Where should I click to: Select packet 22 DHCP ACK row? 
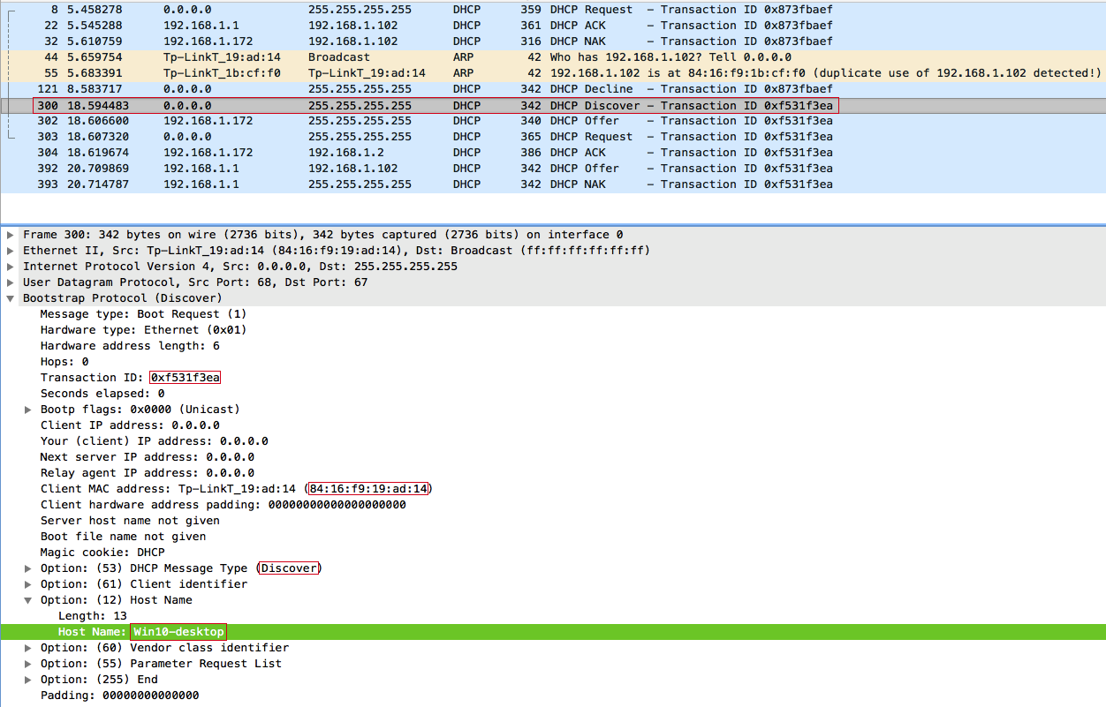[553, 26]
